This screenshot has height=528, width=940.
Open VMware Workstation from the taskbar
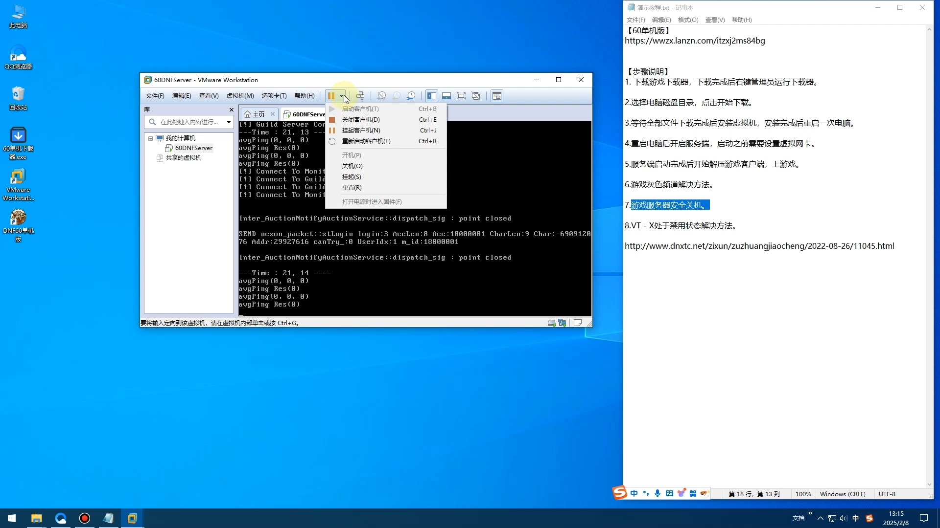(x=132, y=518)
